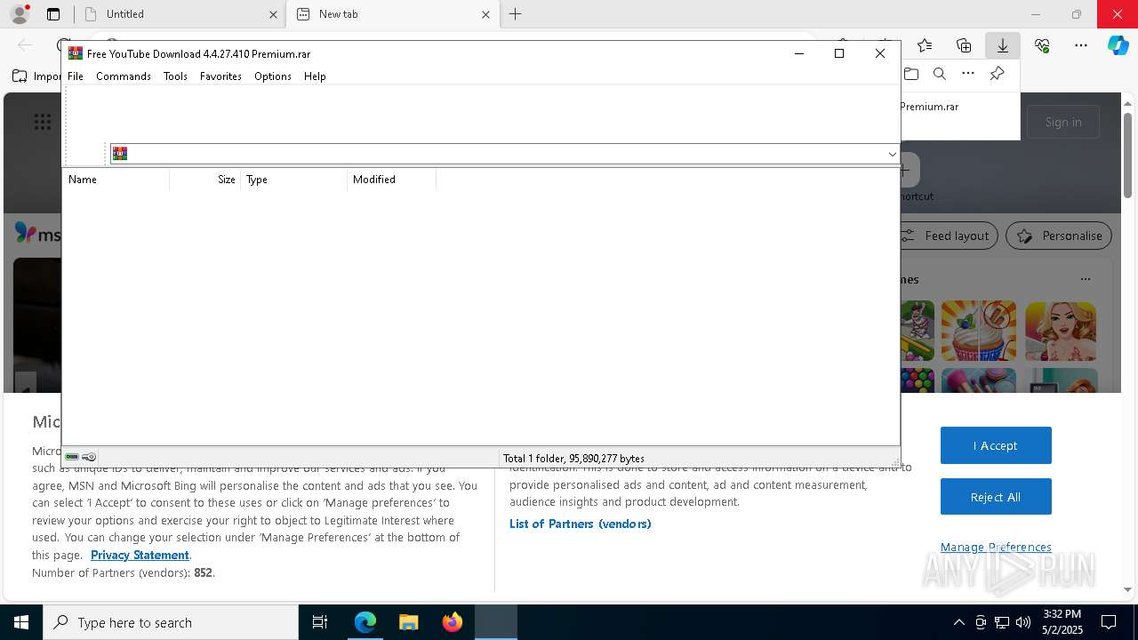Viewport: 1138px width, 640px height.
Task: Open the WinRAR Favorites menu
Action: (220, 76)
